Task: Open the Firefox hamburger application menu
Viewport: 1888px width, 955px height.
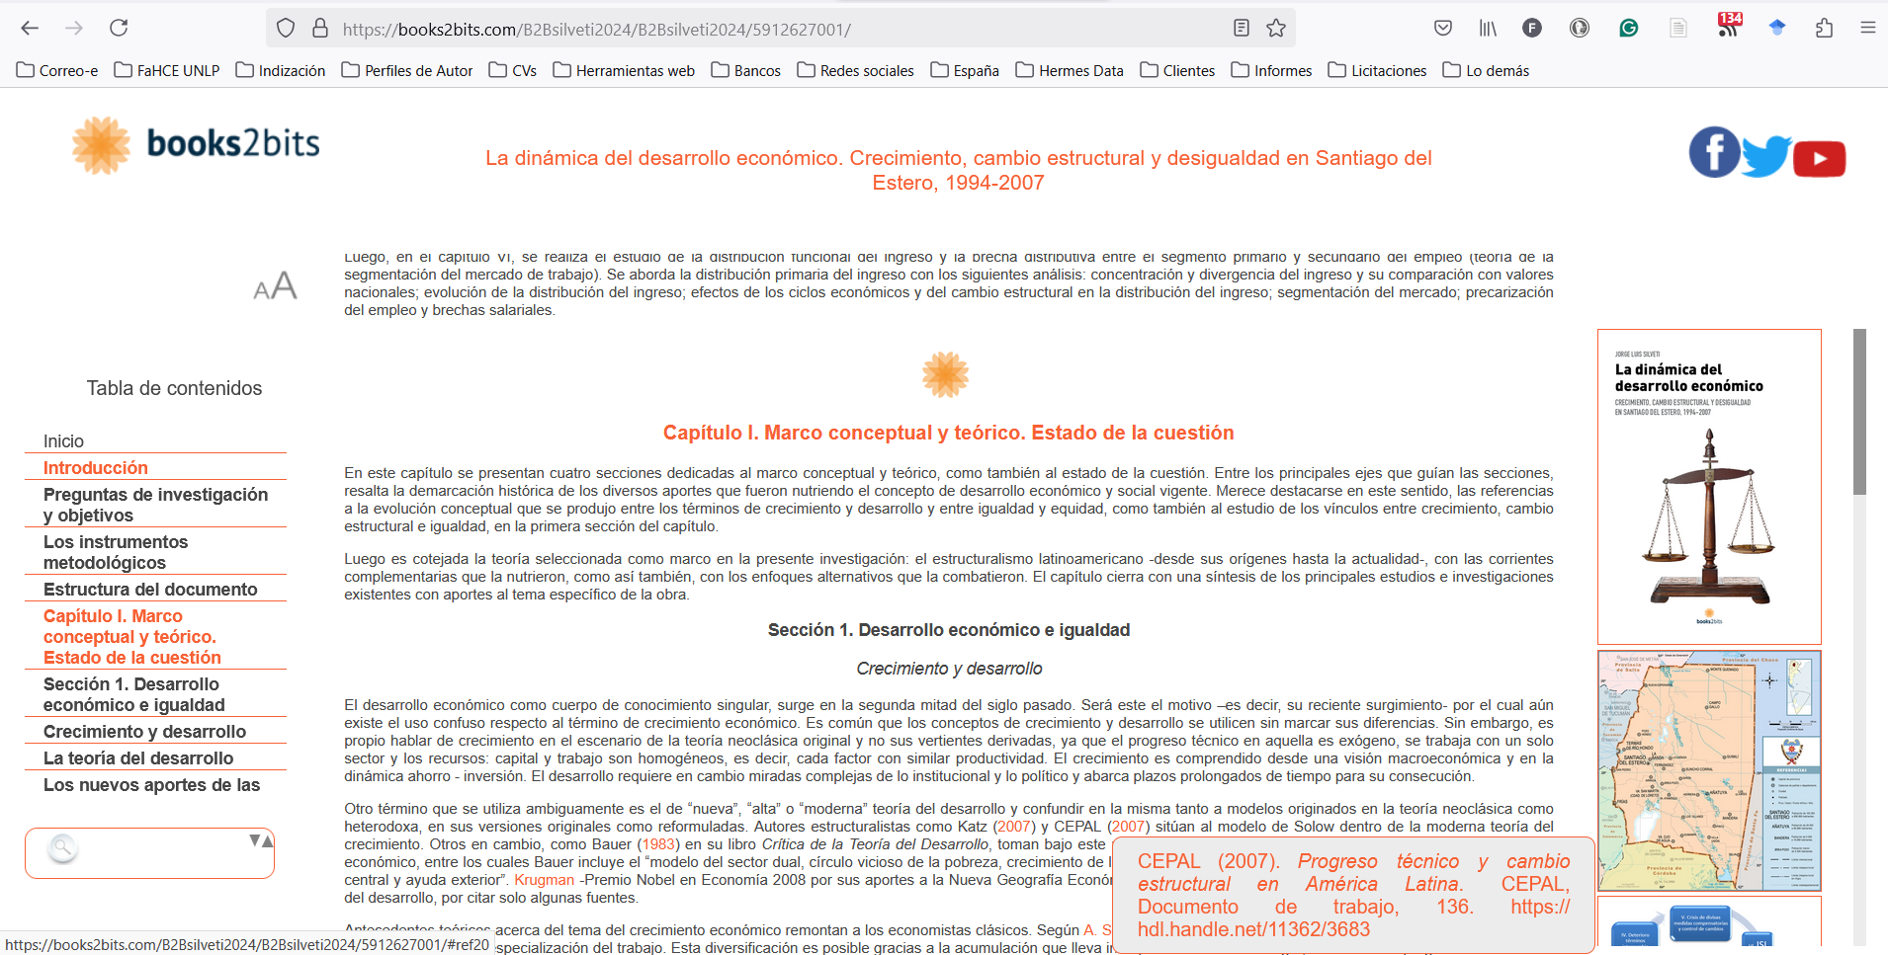Action: tap(1867, 29)
